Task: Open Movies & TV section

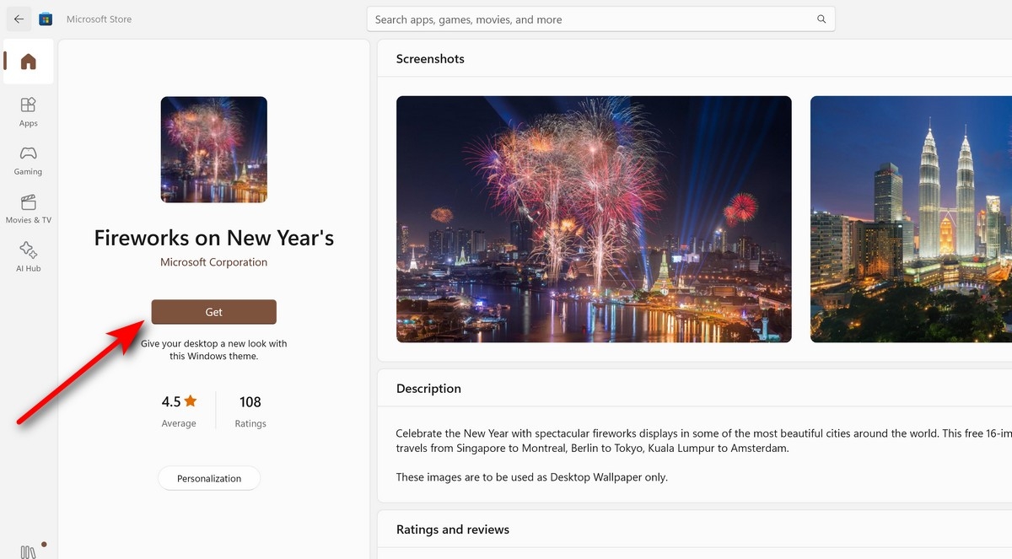Action: 28,208
